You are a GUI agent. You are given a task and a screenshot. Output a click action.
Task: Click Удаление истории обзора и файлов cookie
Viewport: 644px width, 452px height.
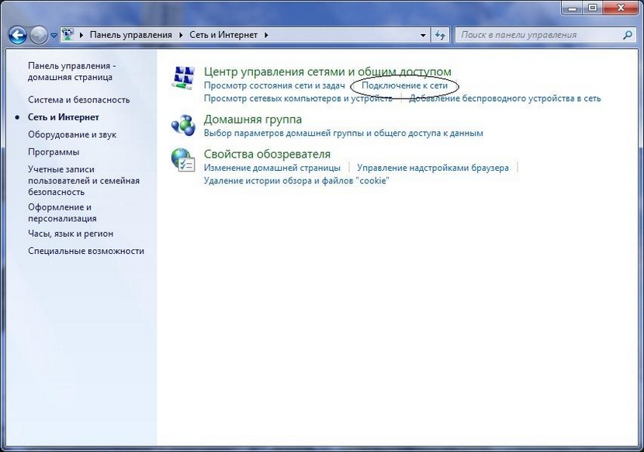[x=296, y=180]
